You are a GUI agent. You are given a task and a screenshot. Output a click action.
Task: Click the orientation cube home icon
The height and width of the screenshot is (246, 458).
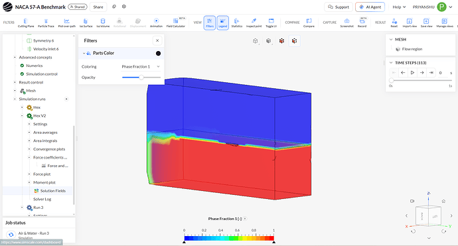(x=443, y=201)
